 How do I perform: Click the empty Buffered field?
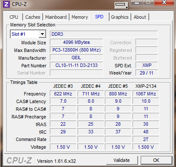(147, 58)
